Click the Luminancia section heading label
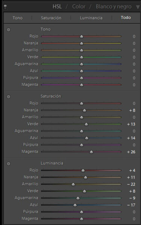The height and width of the screenshot is (225, 141). pyautogui.click(x=52, y=163)
